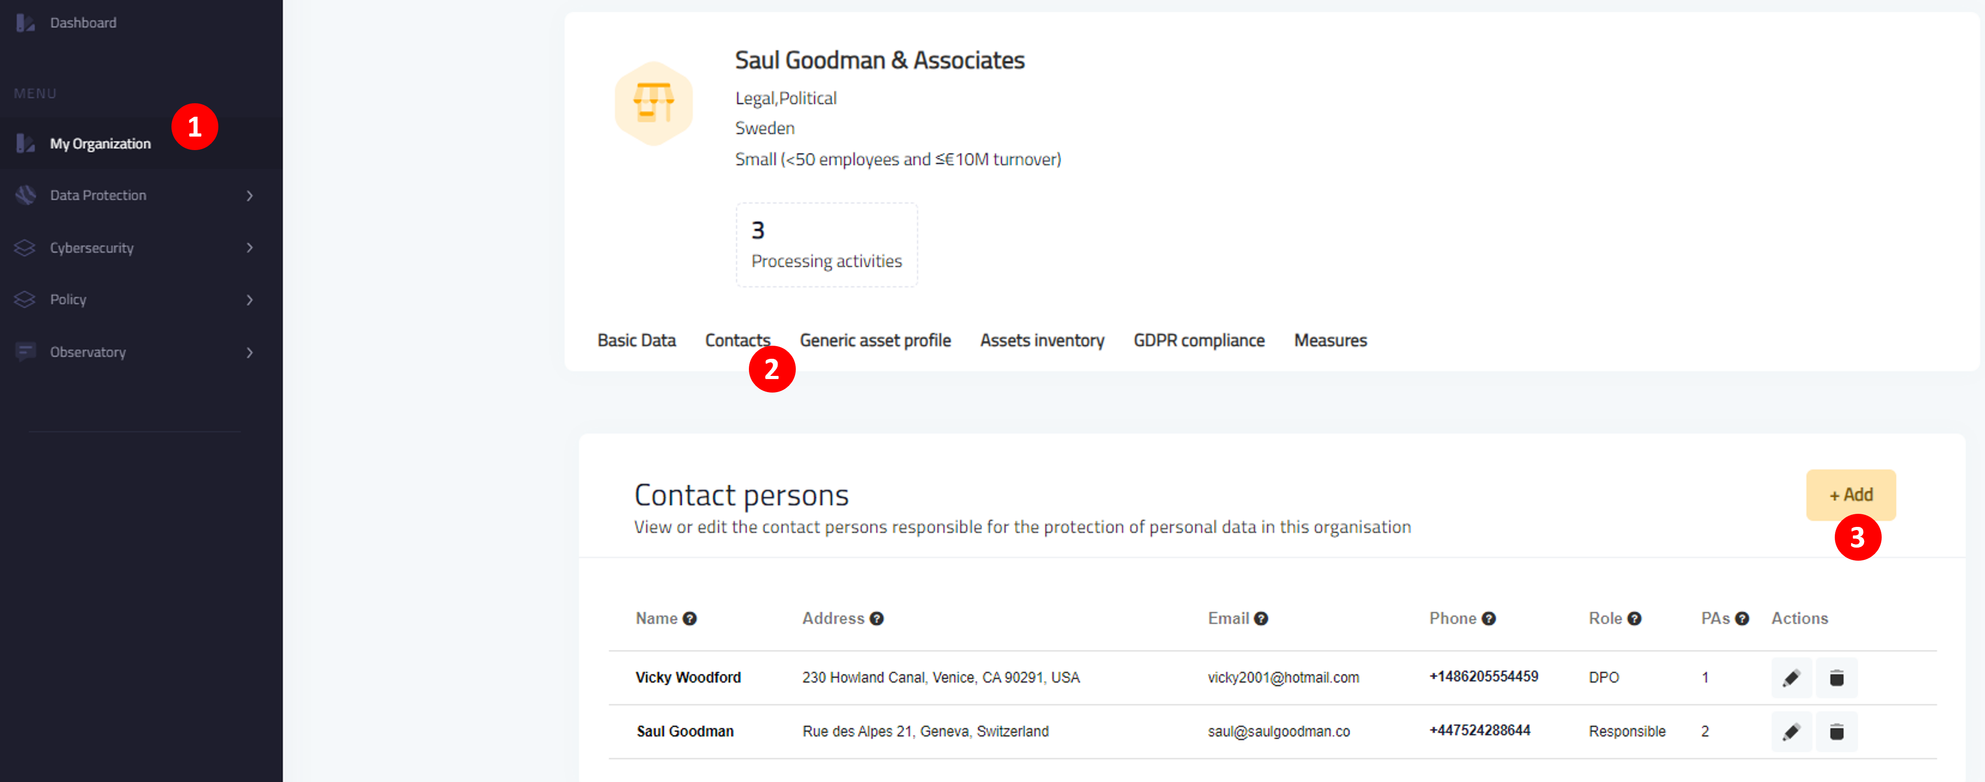Click the Saul Goodman & Associates title
The width and height of the screenshot is (1985, 782).
click(x=879, y=60)
